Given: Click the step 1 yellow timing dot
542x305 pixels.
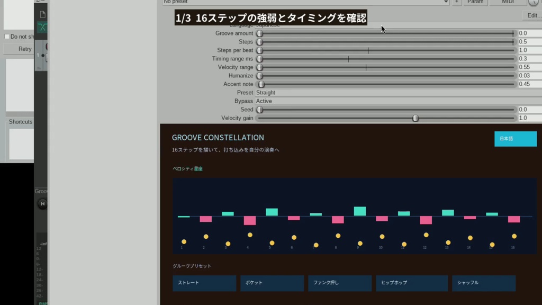Looking at the screenshot, I should point(184,241).
